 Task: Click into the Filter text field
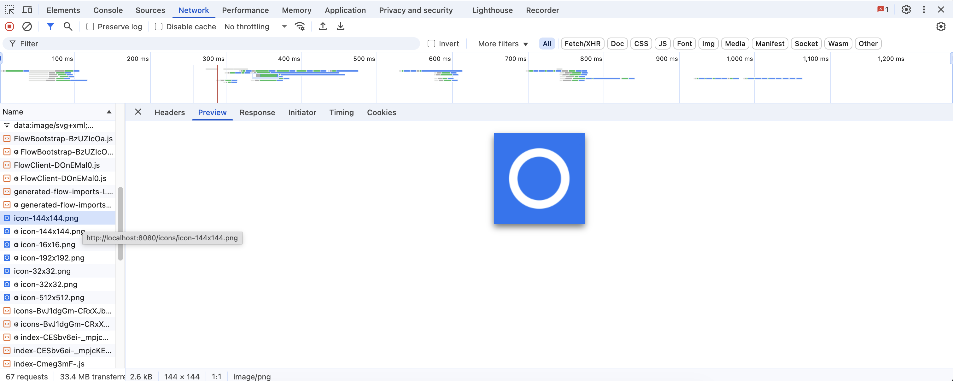pyautogui.click(x=214, y=44)
